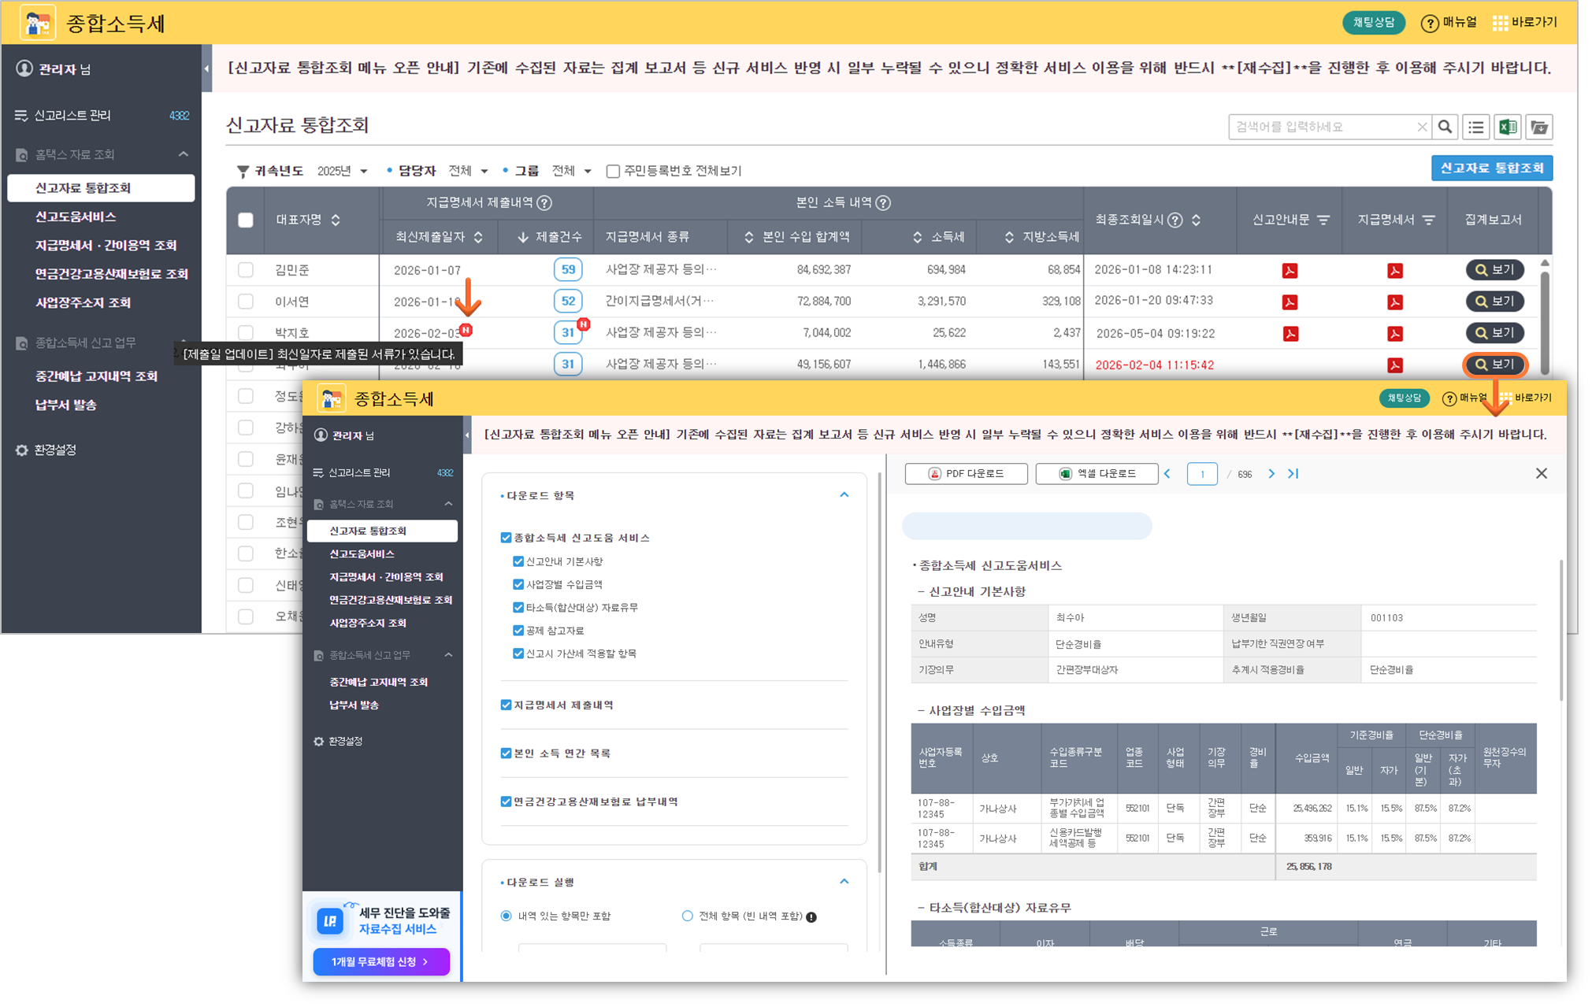Open 이서연's 지급명세서 PDF icon
The width and height of the screenshot is (1592, 1007).
pos(1394,302)
